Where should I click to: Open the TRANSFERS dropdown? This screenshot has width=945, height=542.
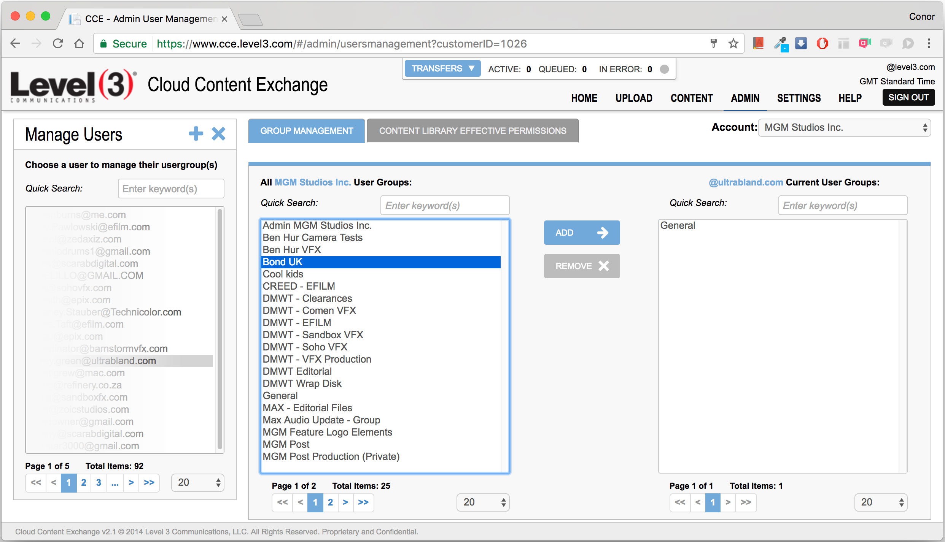point(442,68)
